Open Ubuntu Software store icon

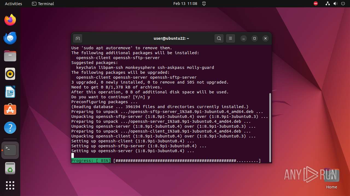pos(10,110)
